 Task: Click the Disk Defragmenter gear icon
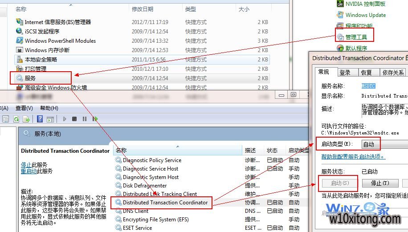click(118, 185)
